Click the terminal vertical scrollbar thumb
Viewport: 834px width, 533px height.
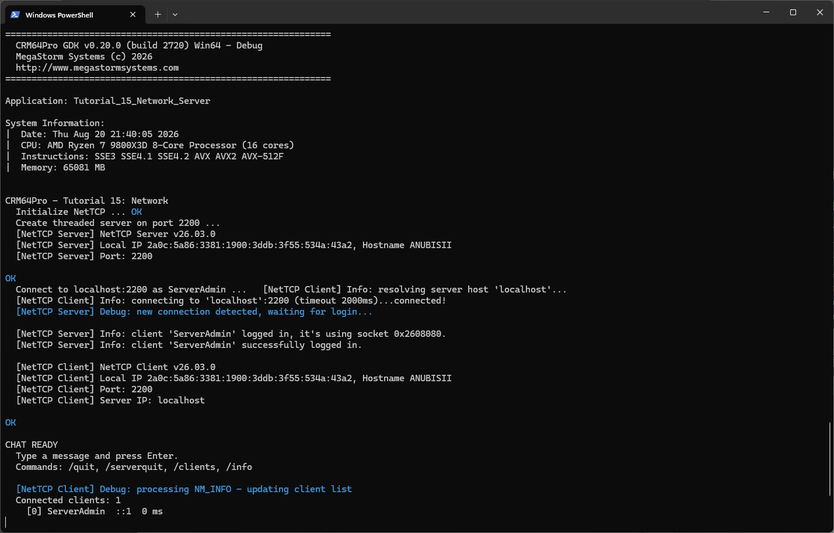tap(830, 459)
